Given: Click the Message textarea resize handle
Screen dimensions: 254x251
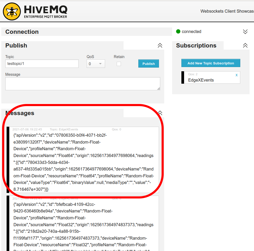Looking at the screenshot, I should [x=159, y=89].
